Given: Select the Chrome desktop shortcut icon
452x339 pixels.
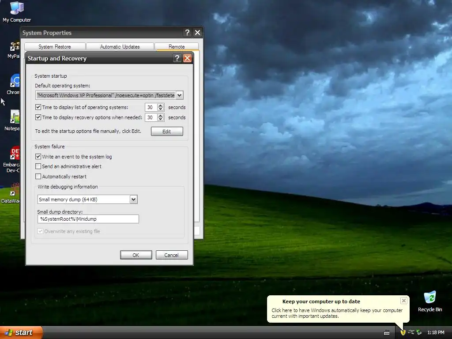Looking at the screenshot, I should coord(13,84).
